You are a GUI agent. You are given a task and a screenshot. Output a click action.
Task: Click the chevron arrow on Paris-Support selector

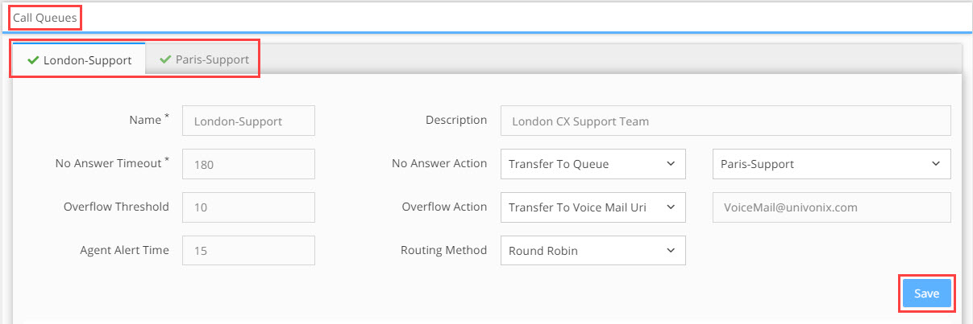[x=936, y=164]
